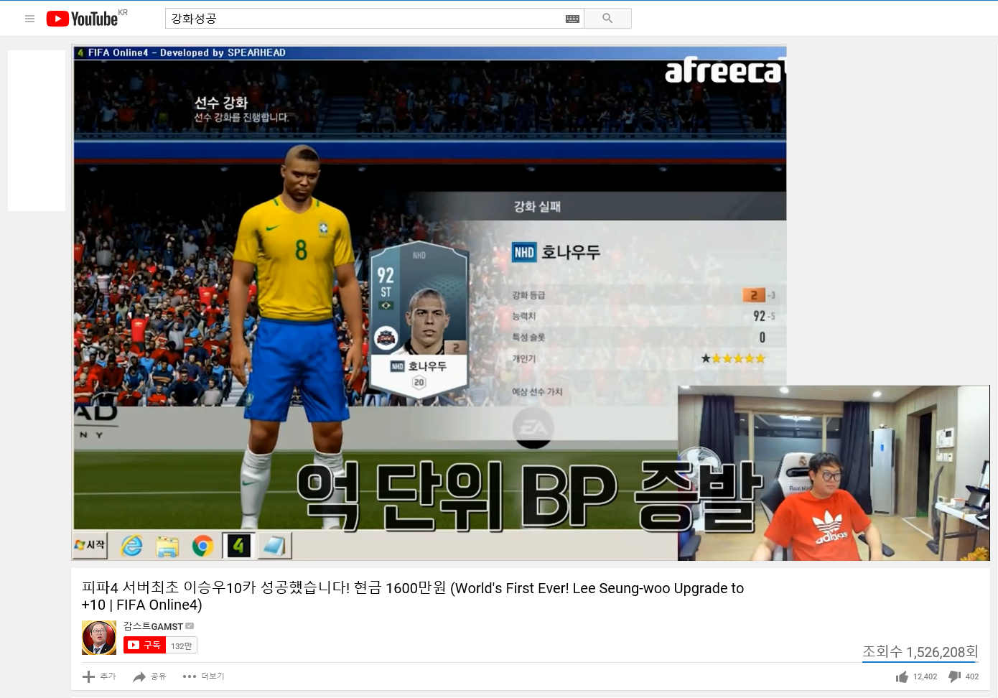Click the Chrome icon in video taskbar

pos(203,546)
